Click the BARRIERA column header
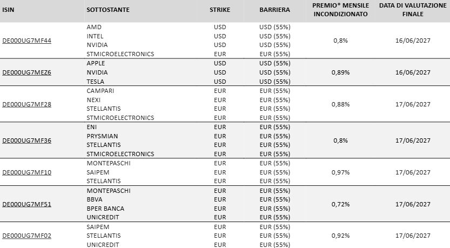 click(x=274, y=10)
